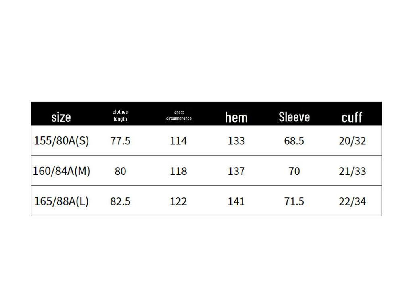Click the 22/34 cuff value cell
Image resolution: width=413 pixels, height=289 pixels.
click(352, 201)
